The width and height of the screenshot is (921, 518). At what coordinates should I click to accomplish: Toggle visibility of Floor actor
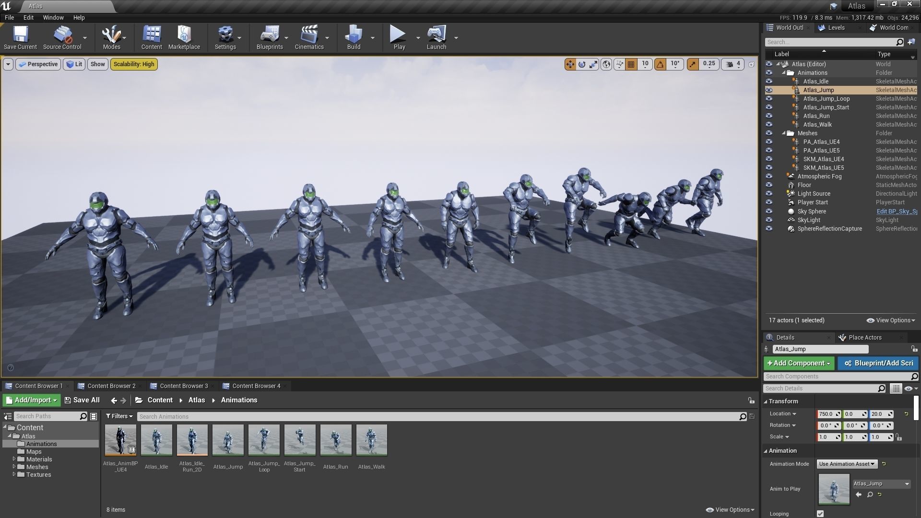769,185
